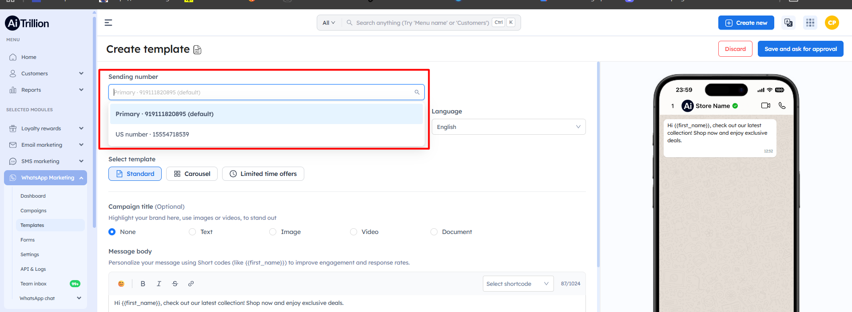The height and width of the screenshot is (312, 852).
Task: Expand the Loyalty rewards chevron
Action: [81, 129]
